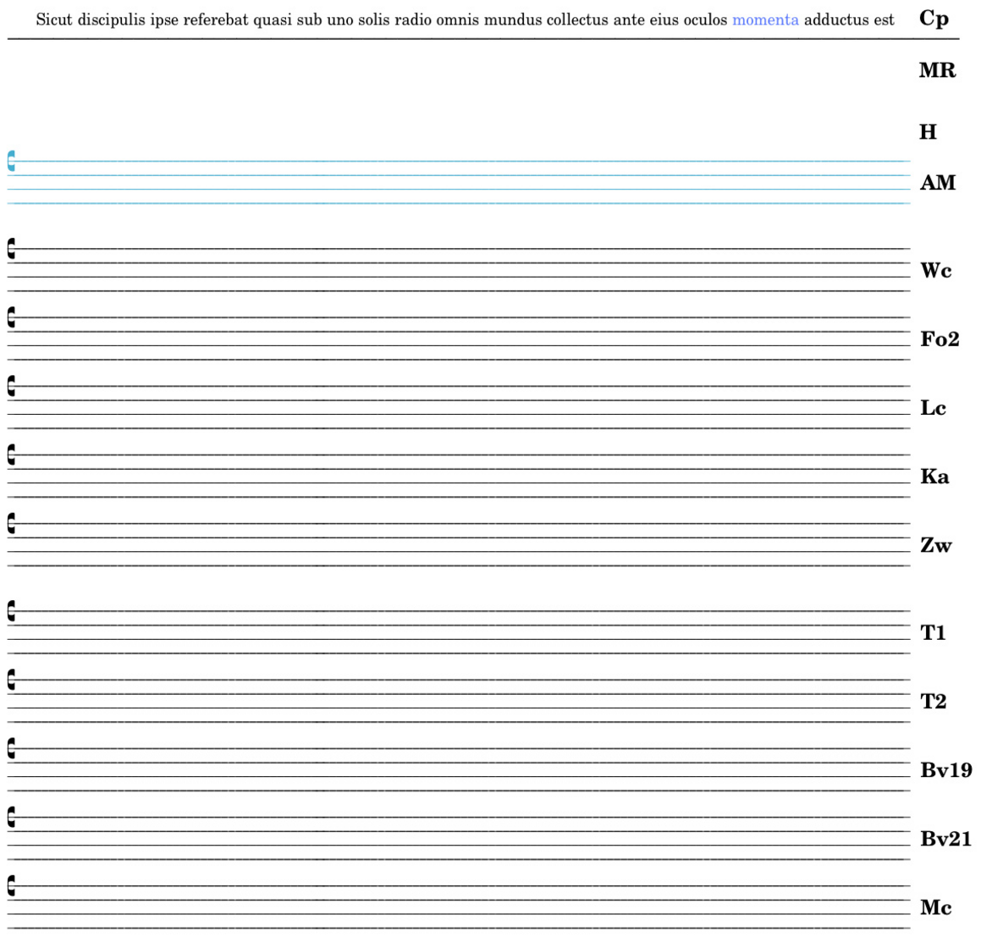
Task: Select the clef of the Fo2 staff
Action: (11, 317)
